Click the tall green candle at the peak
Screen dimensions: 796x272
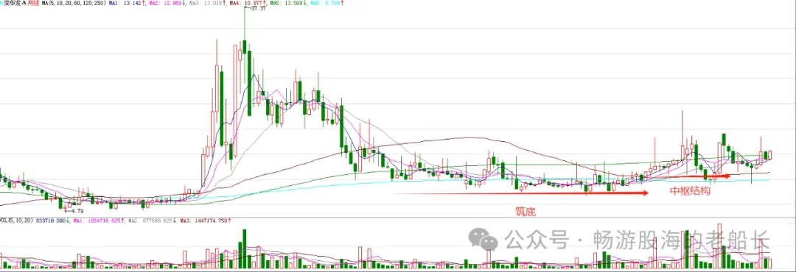click(x=245, y=46)
